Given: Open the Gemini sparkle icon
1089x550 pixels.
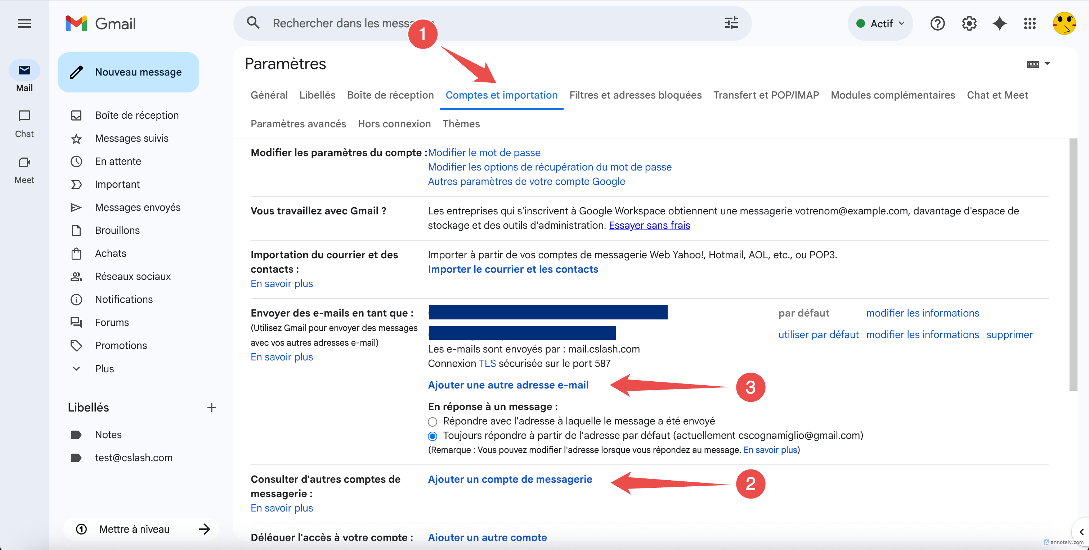Looking at the screenshot, I should coord(999,23).
